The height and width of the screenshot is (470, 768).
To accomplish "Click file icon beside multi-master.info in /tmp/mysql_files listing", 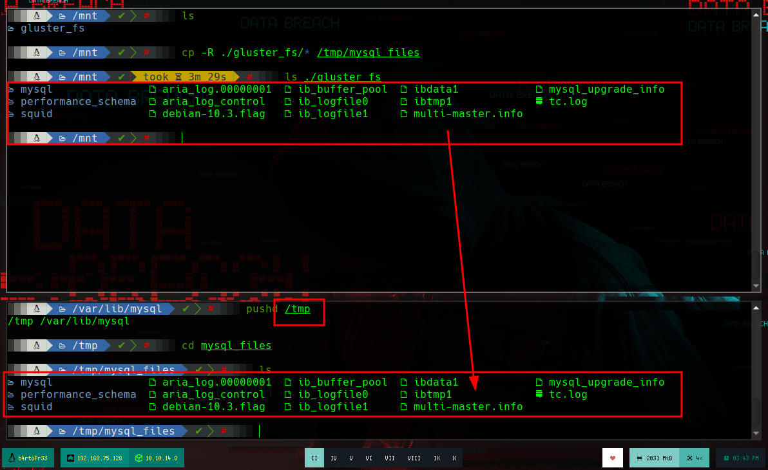I will pyautogui.click(x=404, y=406).
